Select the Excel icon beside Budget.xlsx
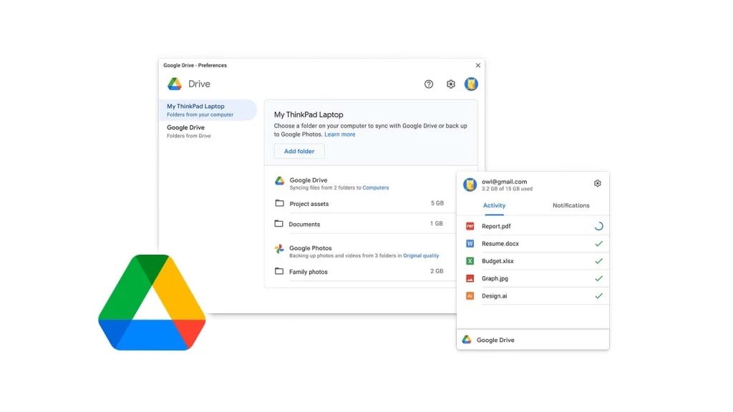The image size is (733, 412). [471, 261]
